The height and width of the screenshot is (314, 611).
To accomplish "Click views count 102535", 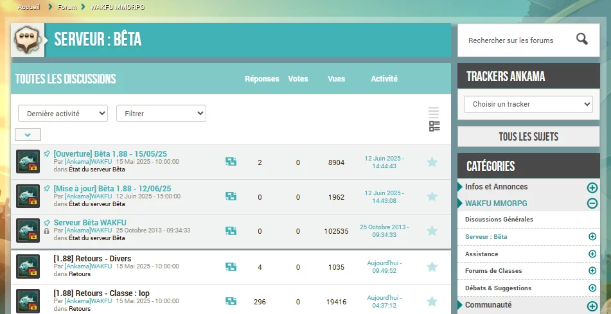I will point(336,231).
